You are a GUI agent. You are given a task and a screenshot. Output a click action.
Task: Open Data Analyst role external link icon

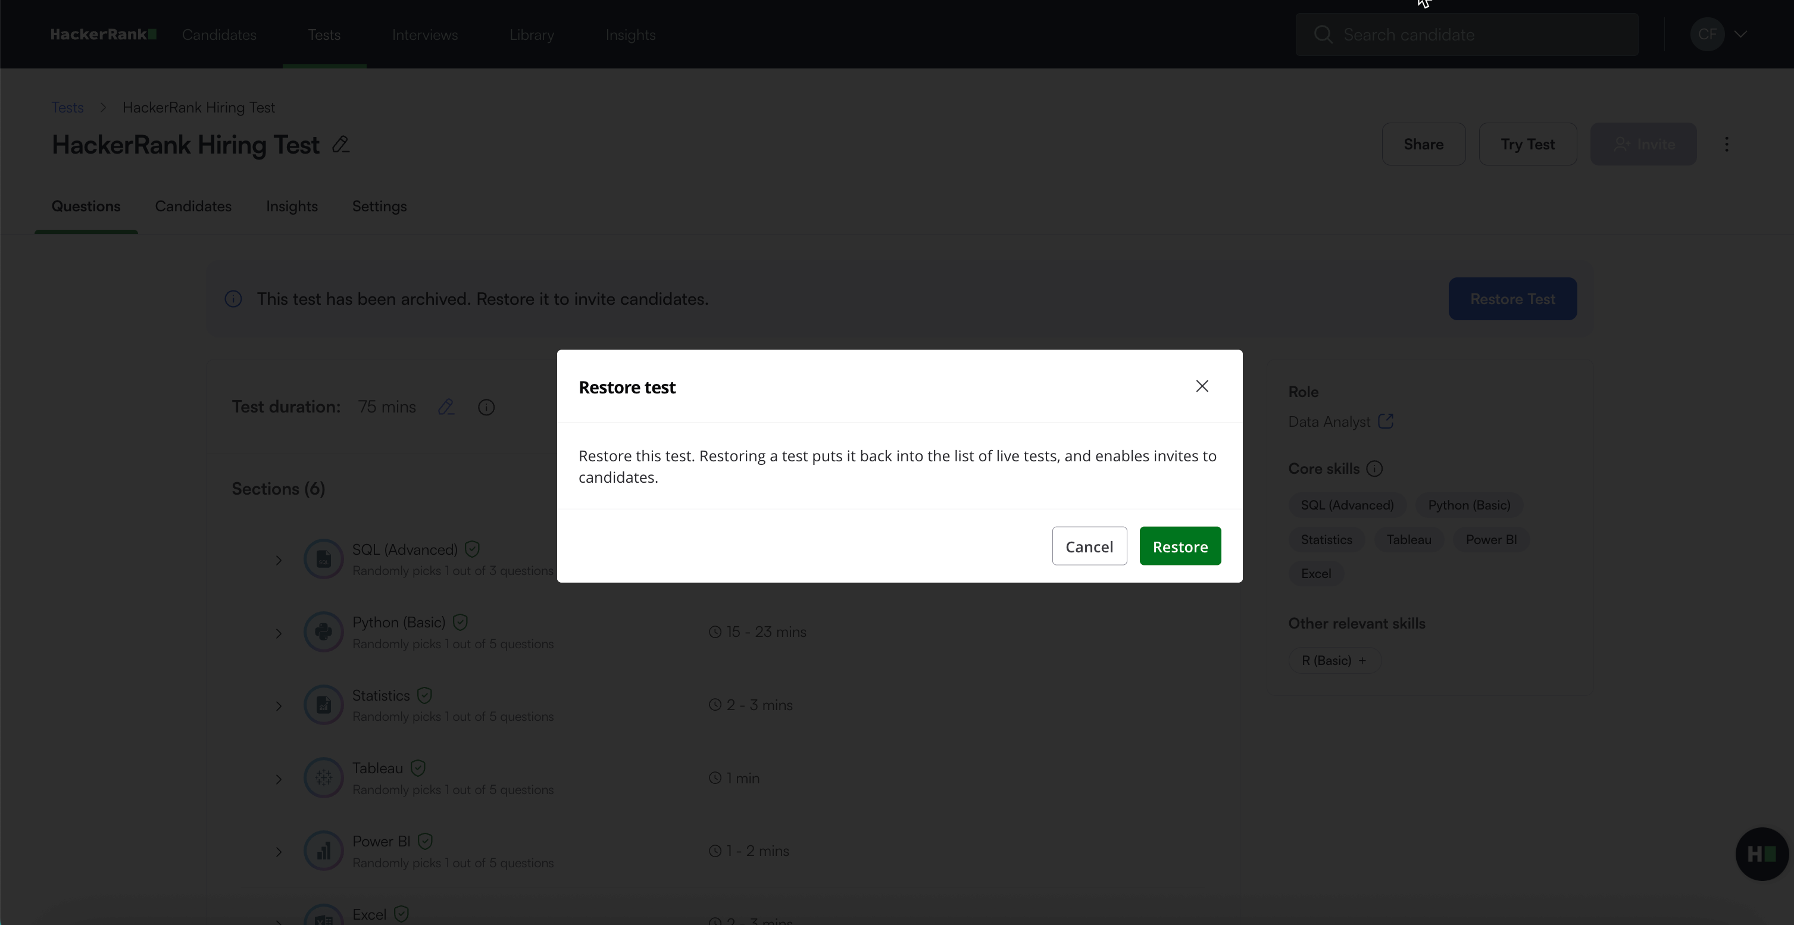[x=1386, y=421]
